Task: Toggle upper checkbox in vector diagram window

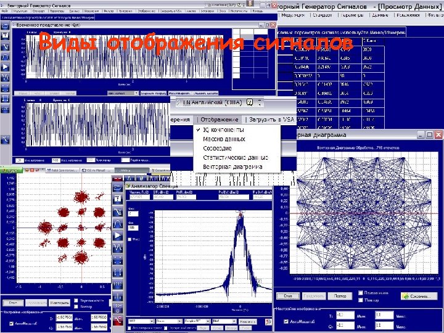Action: pyautogui.click(x=361, y=293)
